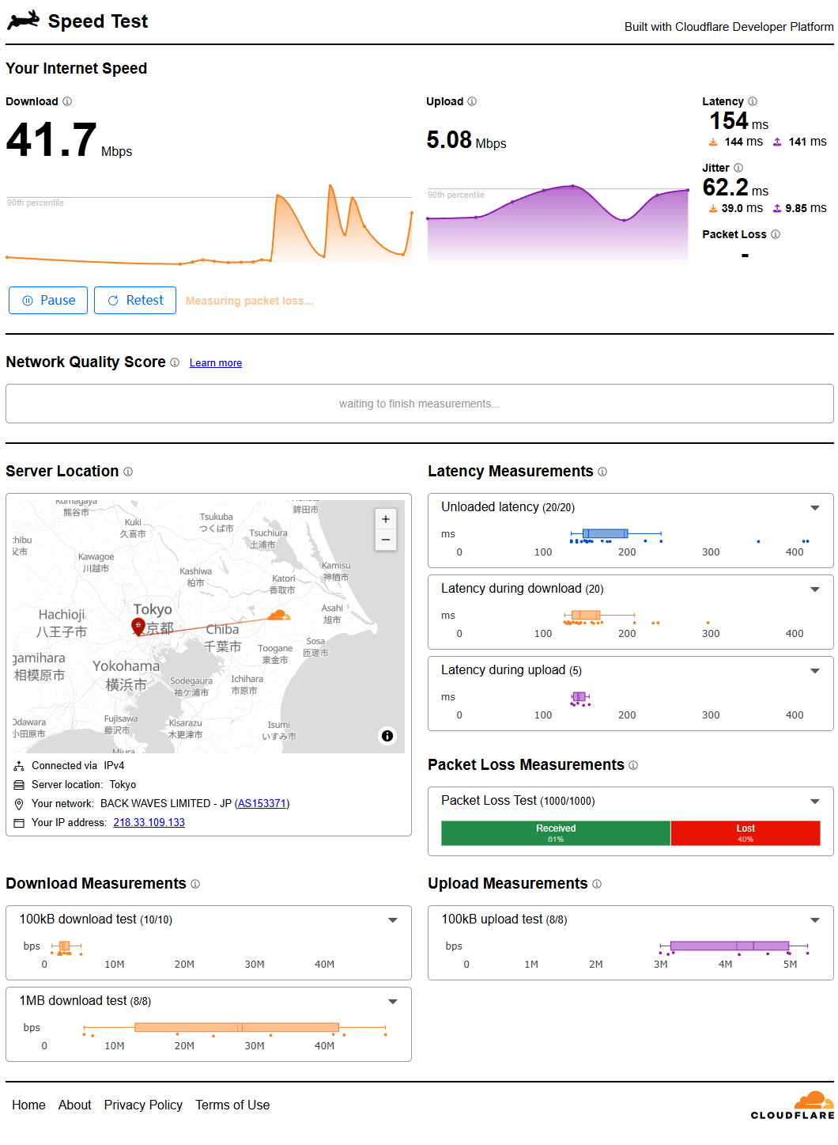Viewport: 838px width, 1145px height.
Task: Open the AS153371 network link
Action: pos(262,803)
